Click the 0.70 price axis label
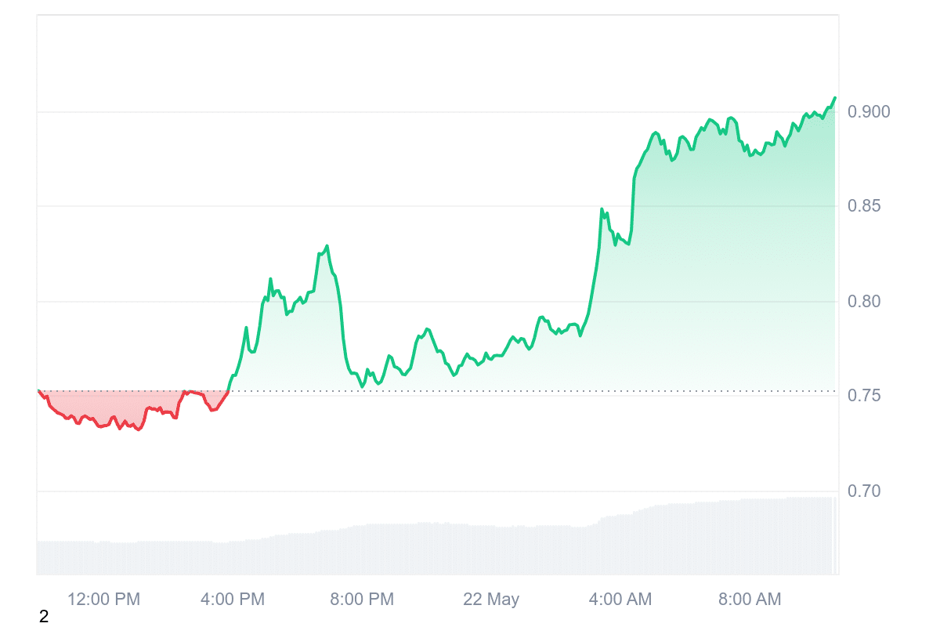940x627 pixels. tap(865, 491)
